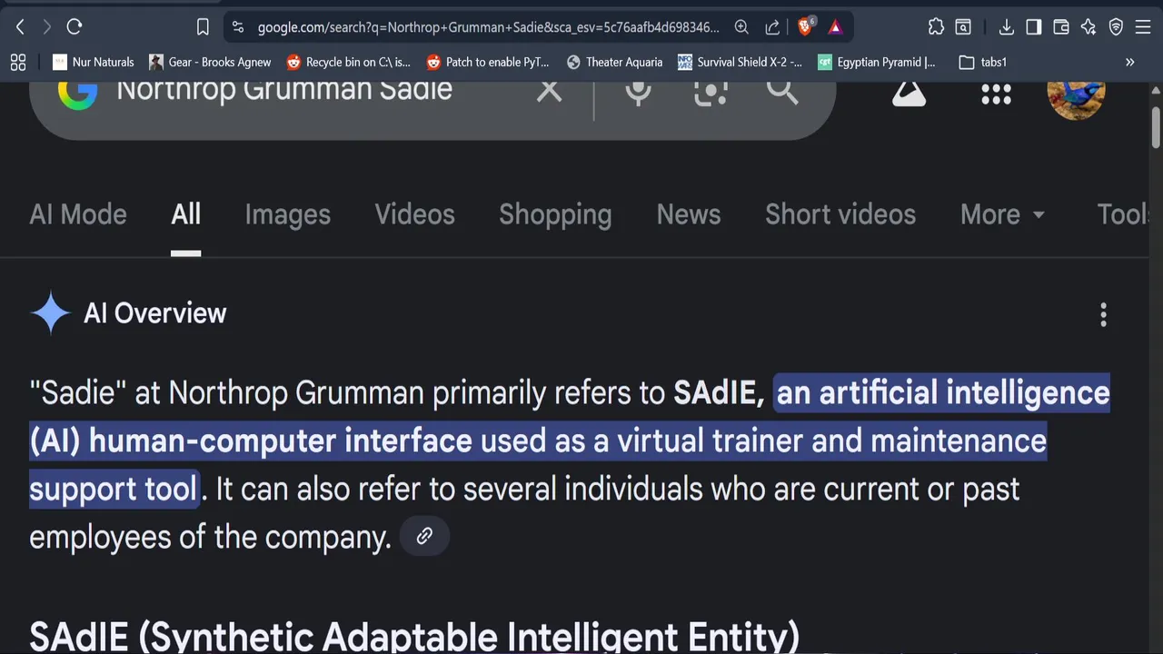Open Google Lens image search icon
The height and width of the screenshot is (654, 1163).
[x=711, y=91]
